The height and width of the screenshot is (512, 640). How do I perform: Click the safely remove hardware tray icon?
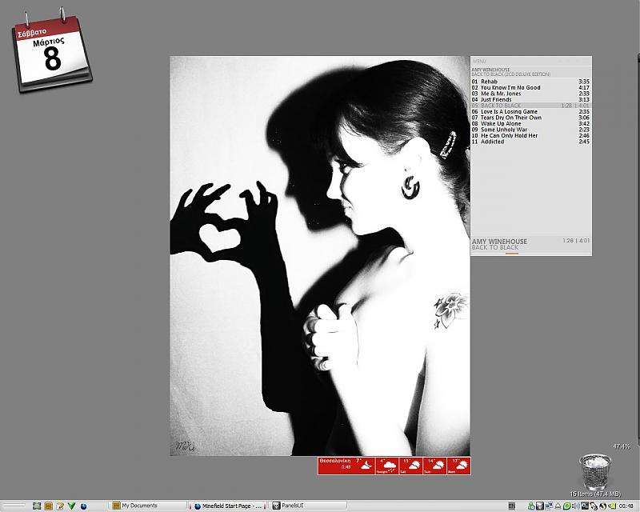pyautogui.click(x=558, y=506)
